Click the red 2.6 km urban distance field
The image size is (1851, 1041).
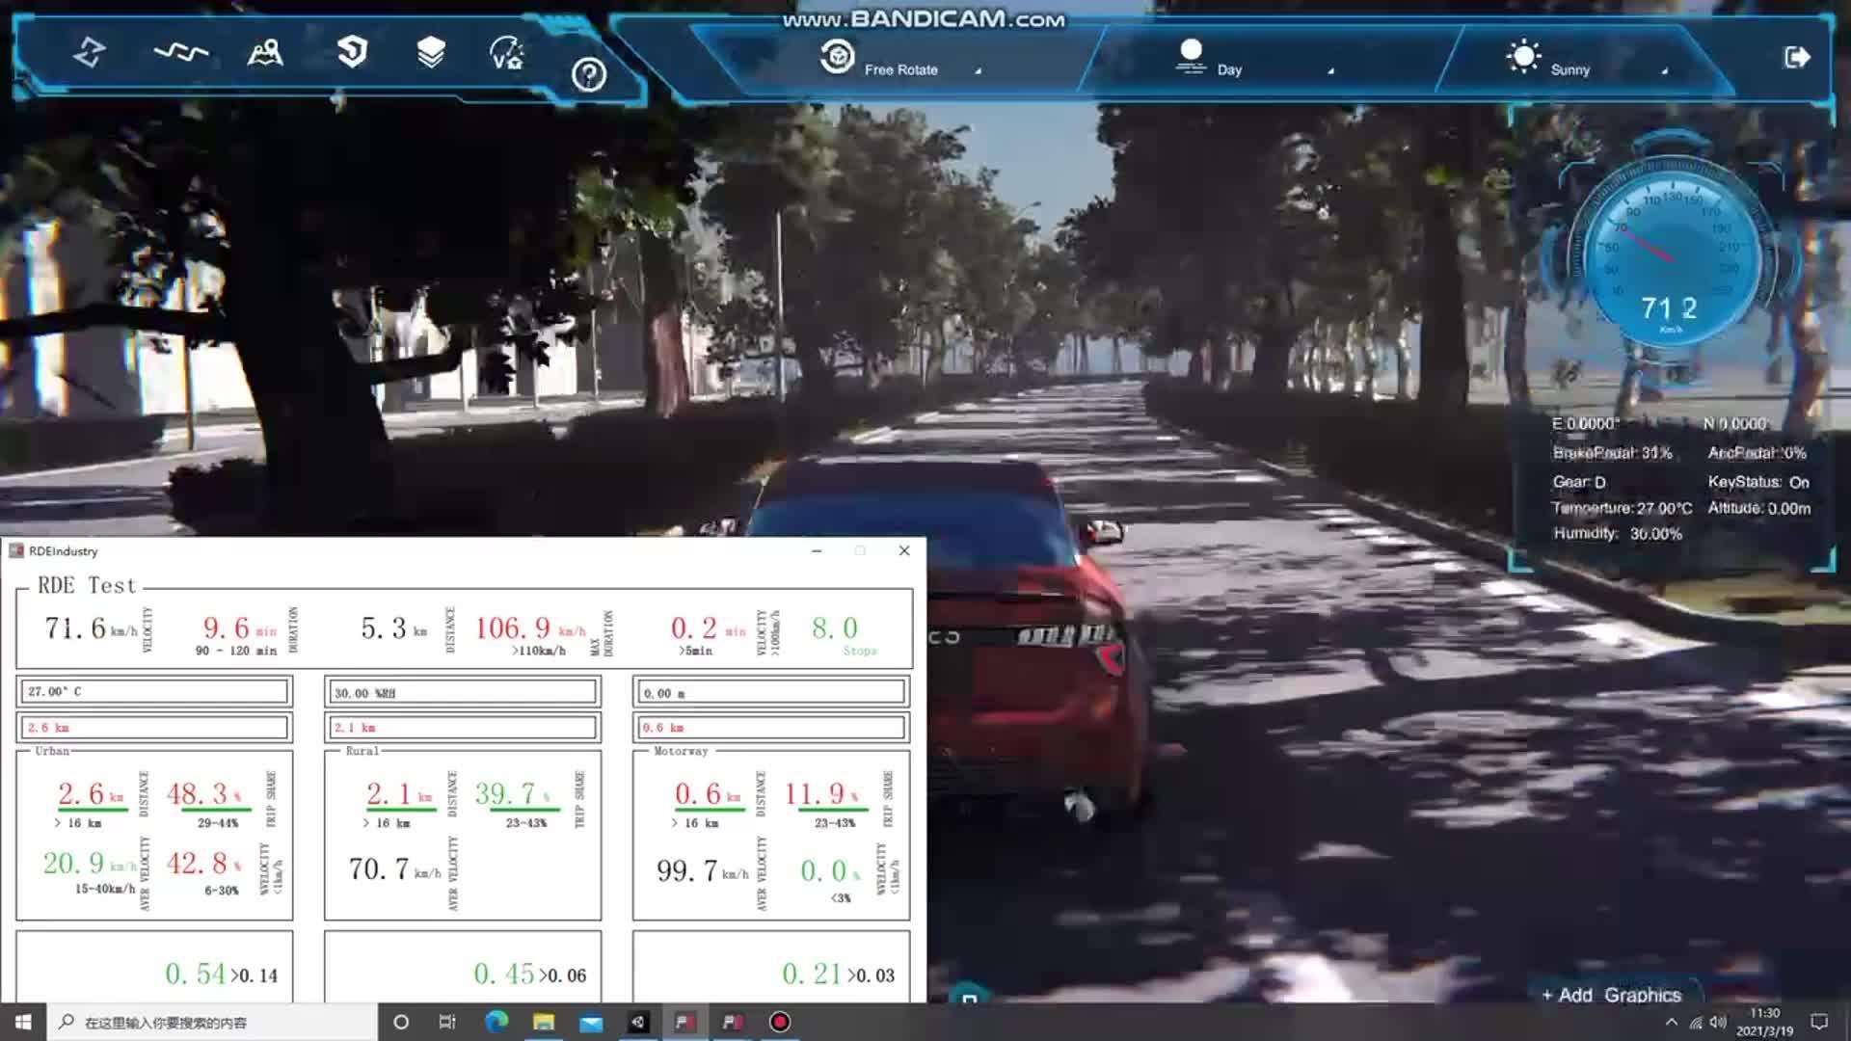pos(154,728)
